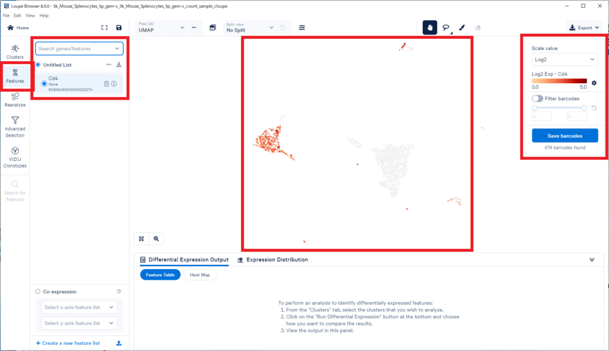Open color scale settings gear
Viewport: 609px width, 351px height.
594,83
